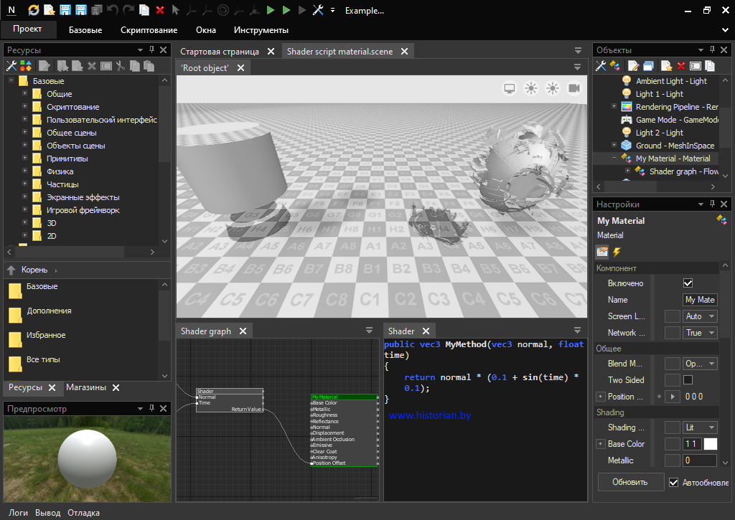Click the first green Play button
Screen dimensions: 735x520
pyautogui.click(x=270, y=10)
